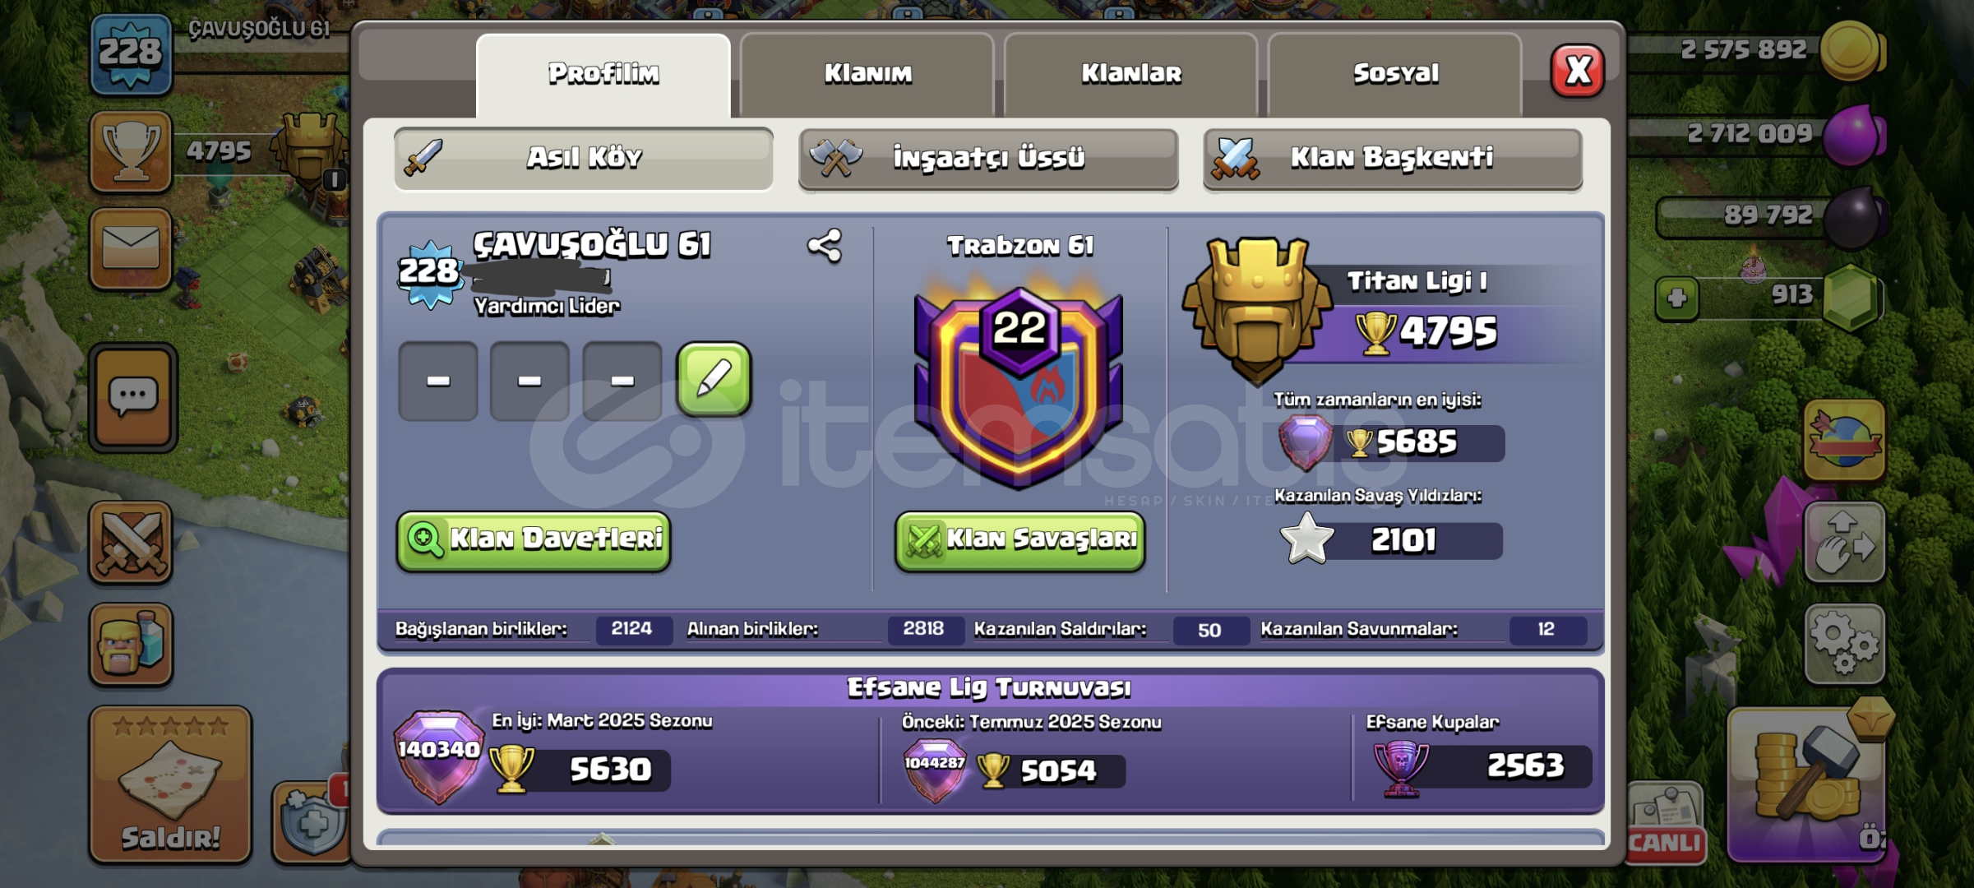The width and height of the screenshot is (1974, 888).
Task: Select the Asıl Köy profile view
Action: click(584, 158)
